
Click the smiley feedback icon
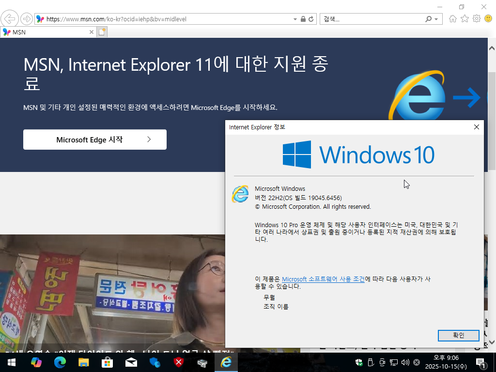tap(488, 19)
